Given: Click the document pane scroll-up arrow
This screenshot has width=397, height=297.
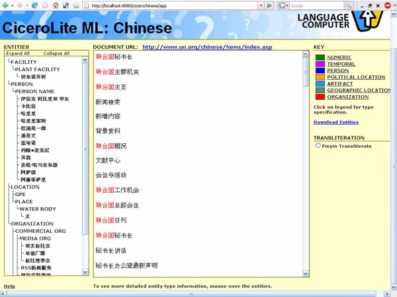Looking at the screenshot, I should 306,54.
